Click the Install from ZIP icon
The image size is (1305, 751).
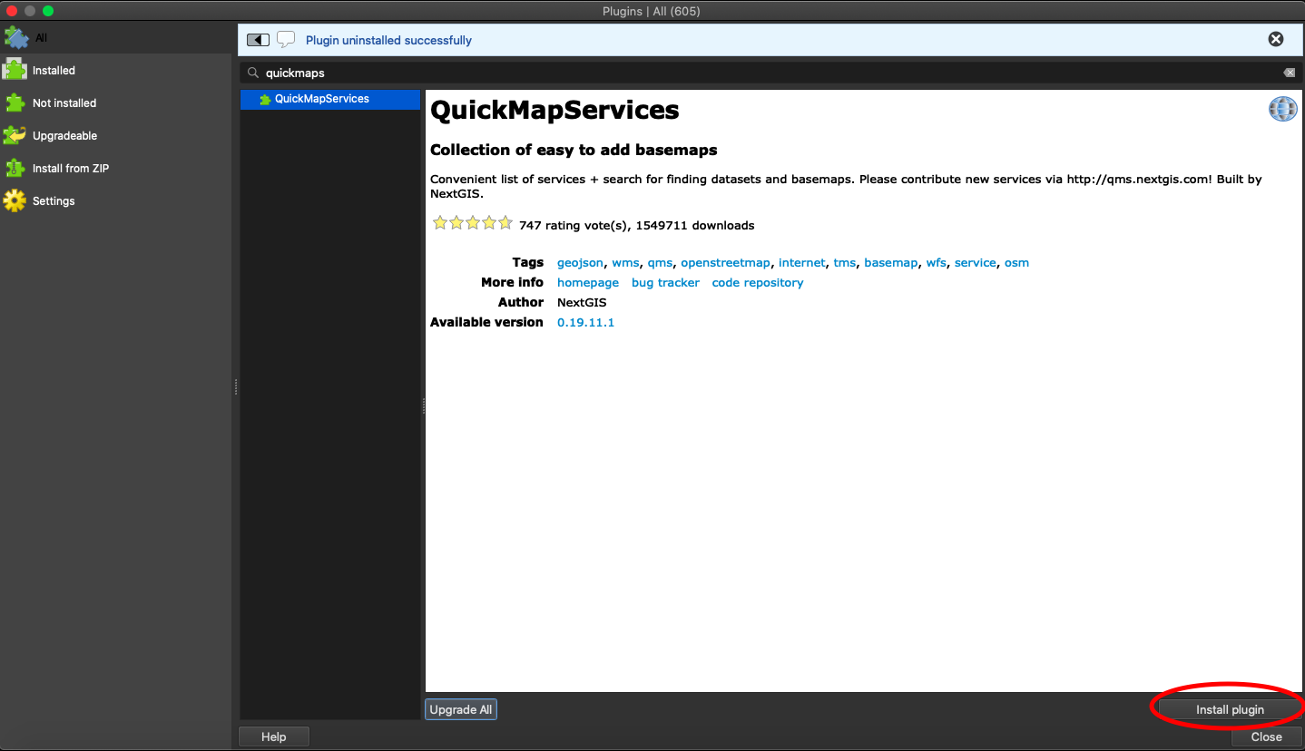click(x=15, y=169)
